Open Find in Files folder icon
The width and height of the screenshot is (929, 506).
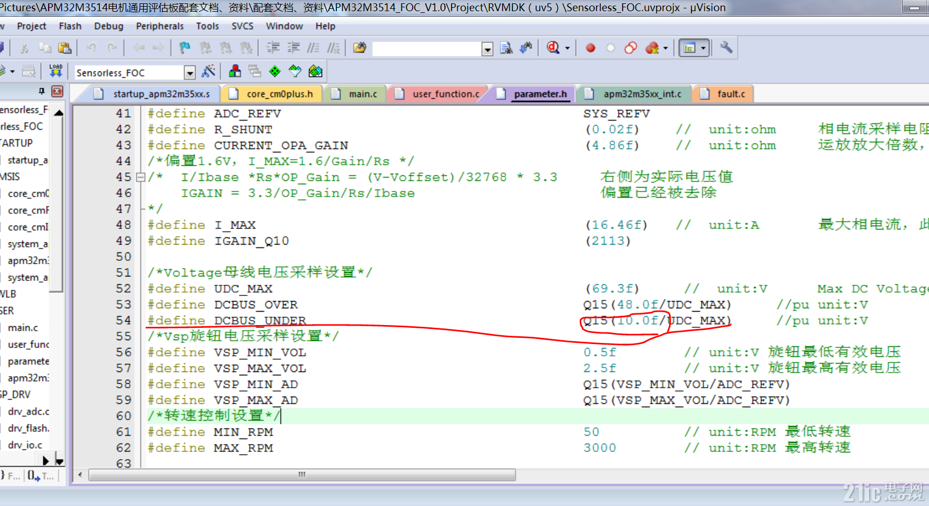pos(359,49)
